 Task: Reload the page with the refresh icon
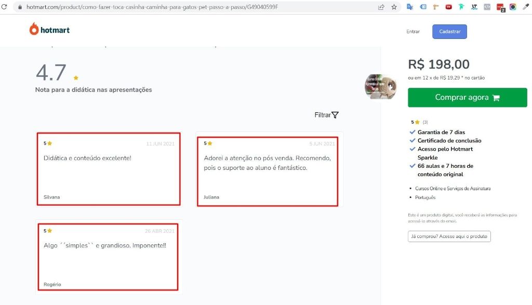(x=5, y=7)
